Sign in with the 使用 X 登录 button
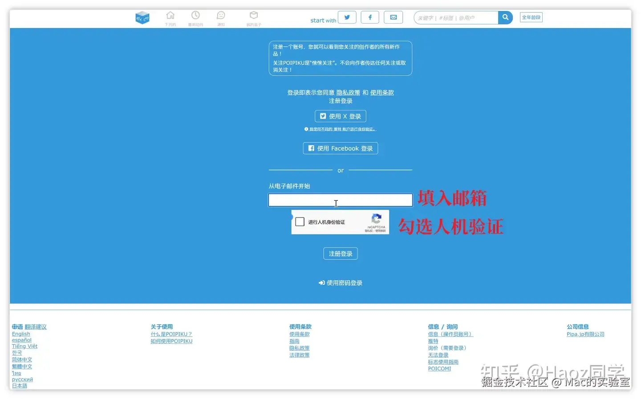The image size is (641, 399). (x=341, y=116)
